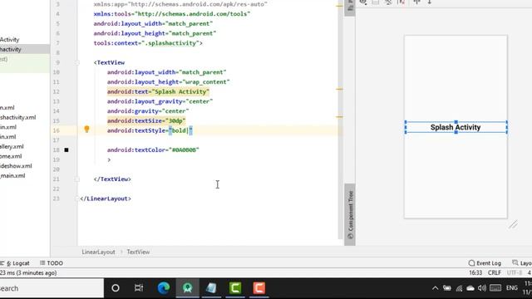Click the Cortana circle icon on taskbar
The image size is (532, 299).
116,288
